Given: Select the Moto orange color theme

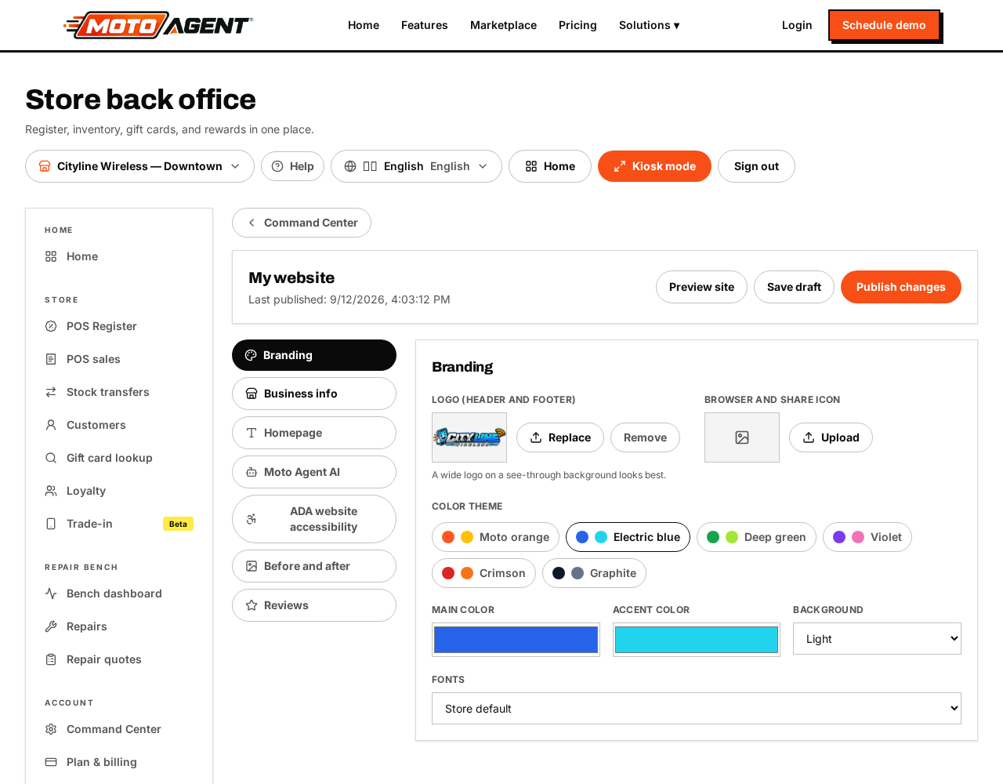Looking at the screenshot, I should 495,537.
